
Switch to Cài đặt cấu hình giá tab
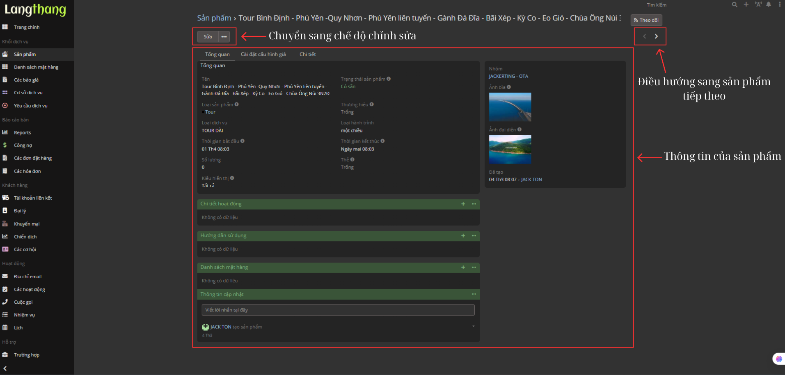pyautogui.click(x=263, y=55)
